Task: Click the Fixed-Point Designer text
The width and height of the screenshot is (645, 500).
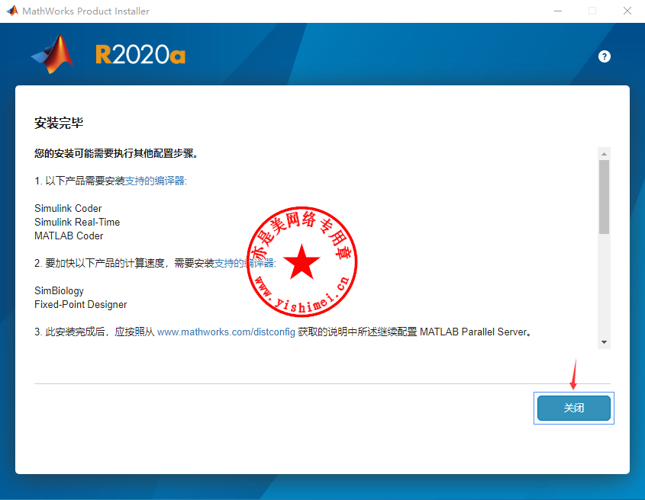Action: [x=81, y=304]
